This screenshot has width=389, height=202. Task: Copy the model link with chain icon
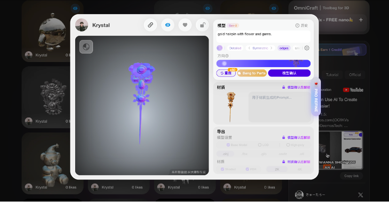pos(150,25)
